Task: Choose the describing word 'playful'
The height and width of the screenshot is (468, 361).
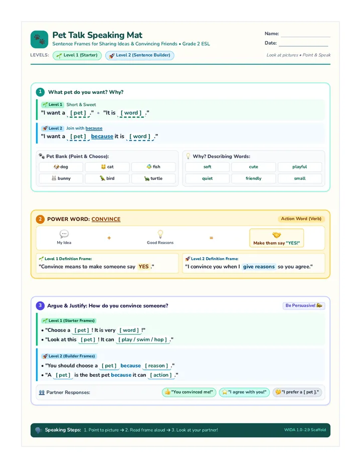Action: pyautogui.click(x=300, y=167)
